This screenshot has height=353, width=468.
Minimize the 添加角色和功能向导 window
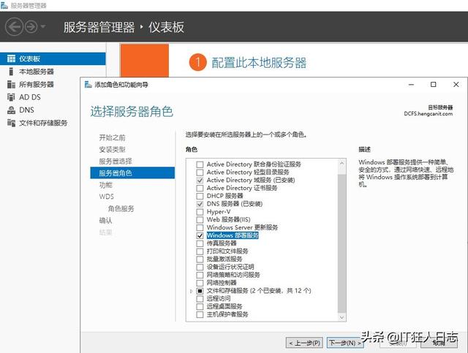(411, 85)
